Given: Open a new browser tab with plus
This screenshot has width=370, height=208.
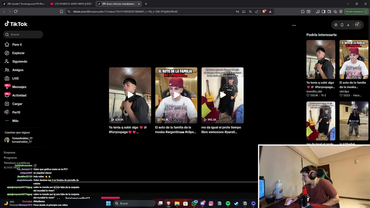Looking at the screenshot, I should 146,4.
